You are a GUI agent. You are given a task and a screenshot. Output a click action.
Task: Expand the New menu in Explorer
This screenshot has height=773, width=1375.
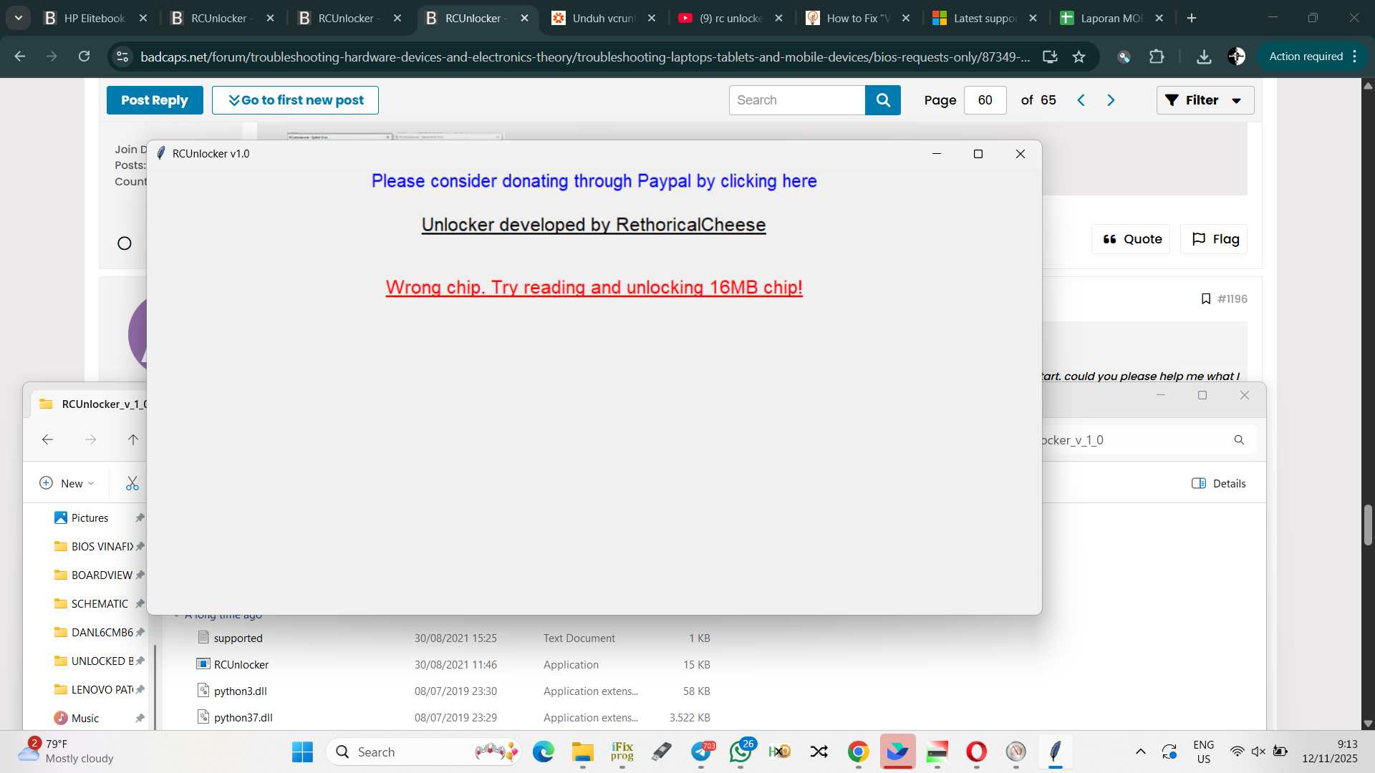(x=67, y=484)
